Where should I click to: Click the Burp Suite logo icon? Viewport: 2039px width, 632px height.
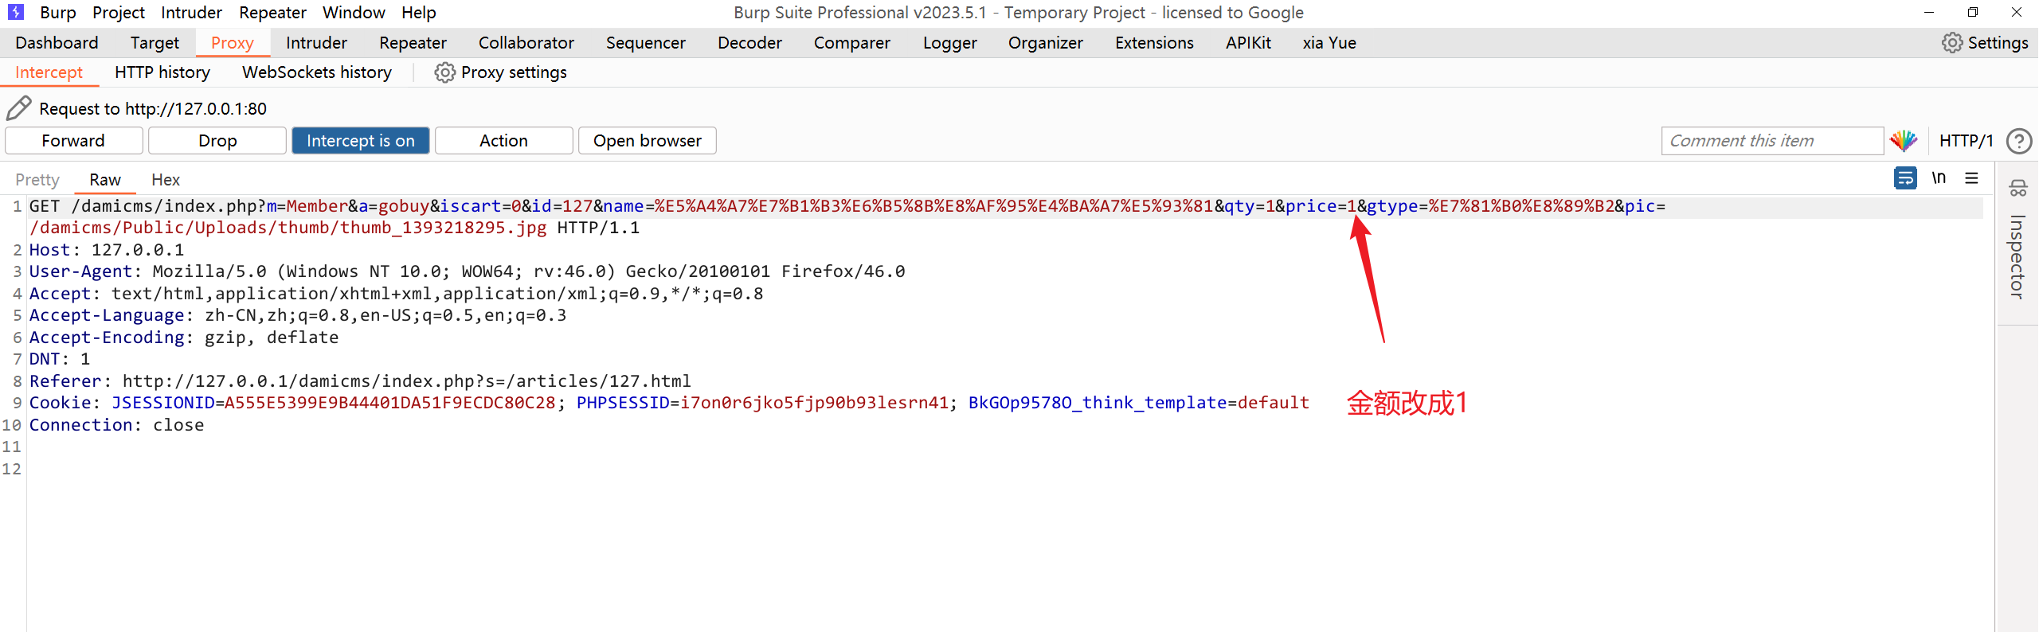point(15,12)
